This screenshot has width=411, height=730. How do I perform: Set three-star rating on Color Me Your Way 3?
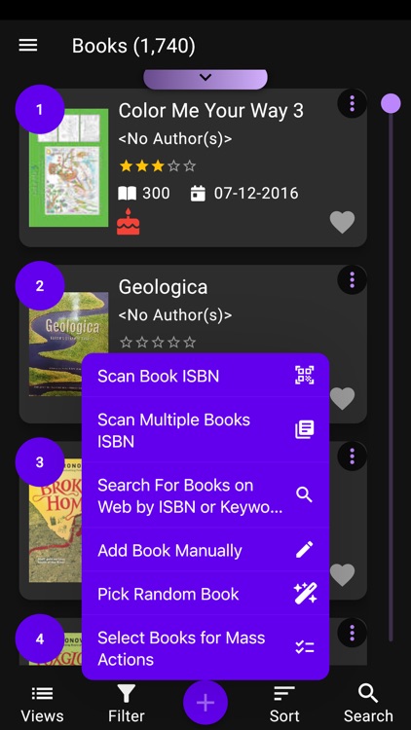click(x=158, y=165)
